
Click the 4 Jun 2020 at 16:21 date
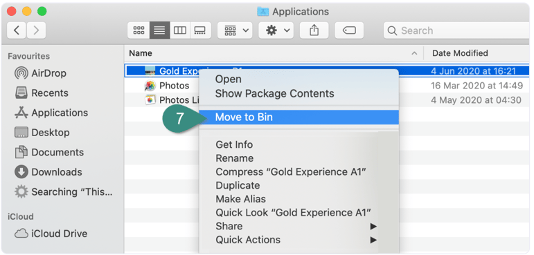473,71
